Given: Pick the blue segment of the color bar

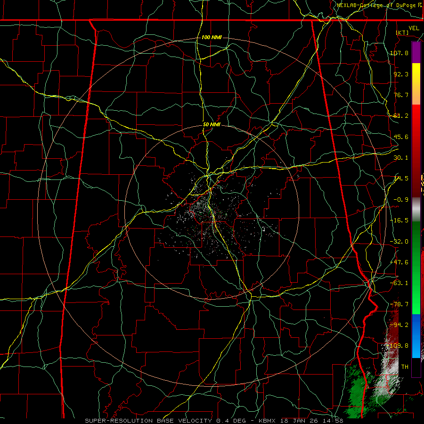Looking at the screenshot, I should point(416,336).
